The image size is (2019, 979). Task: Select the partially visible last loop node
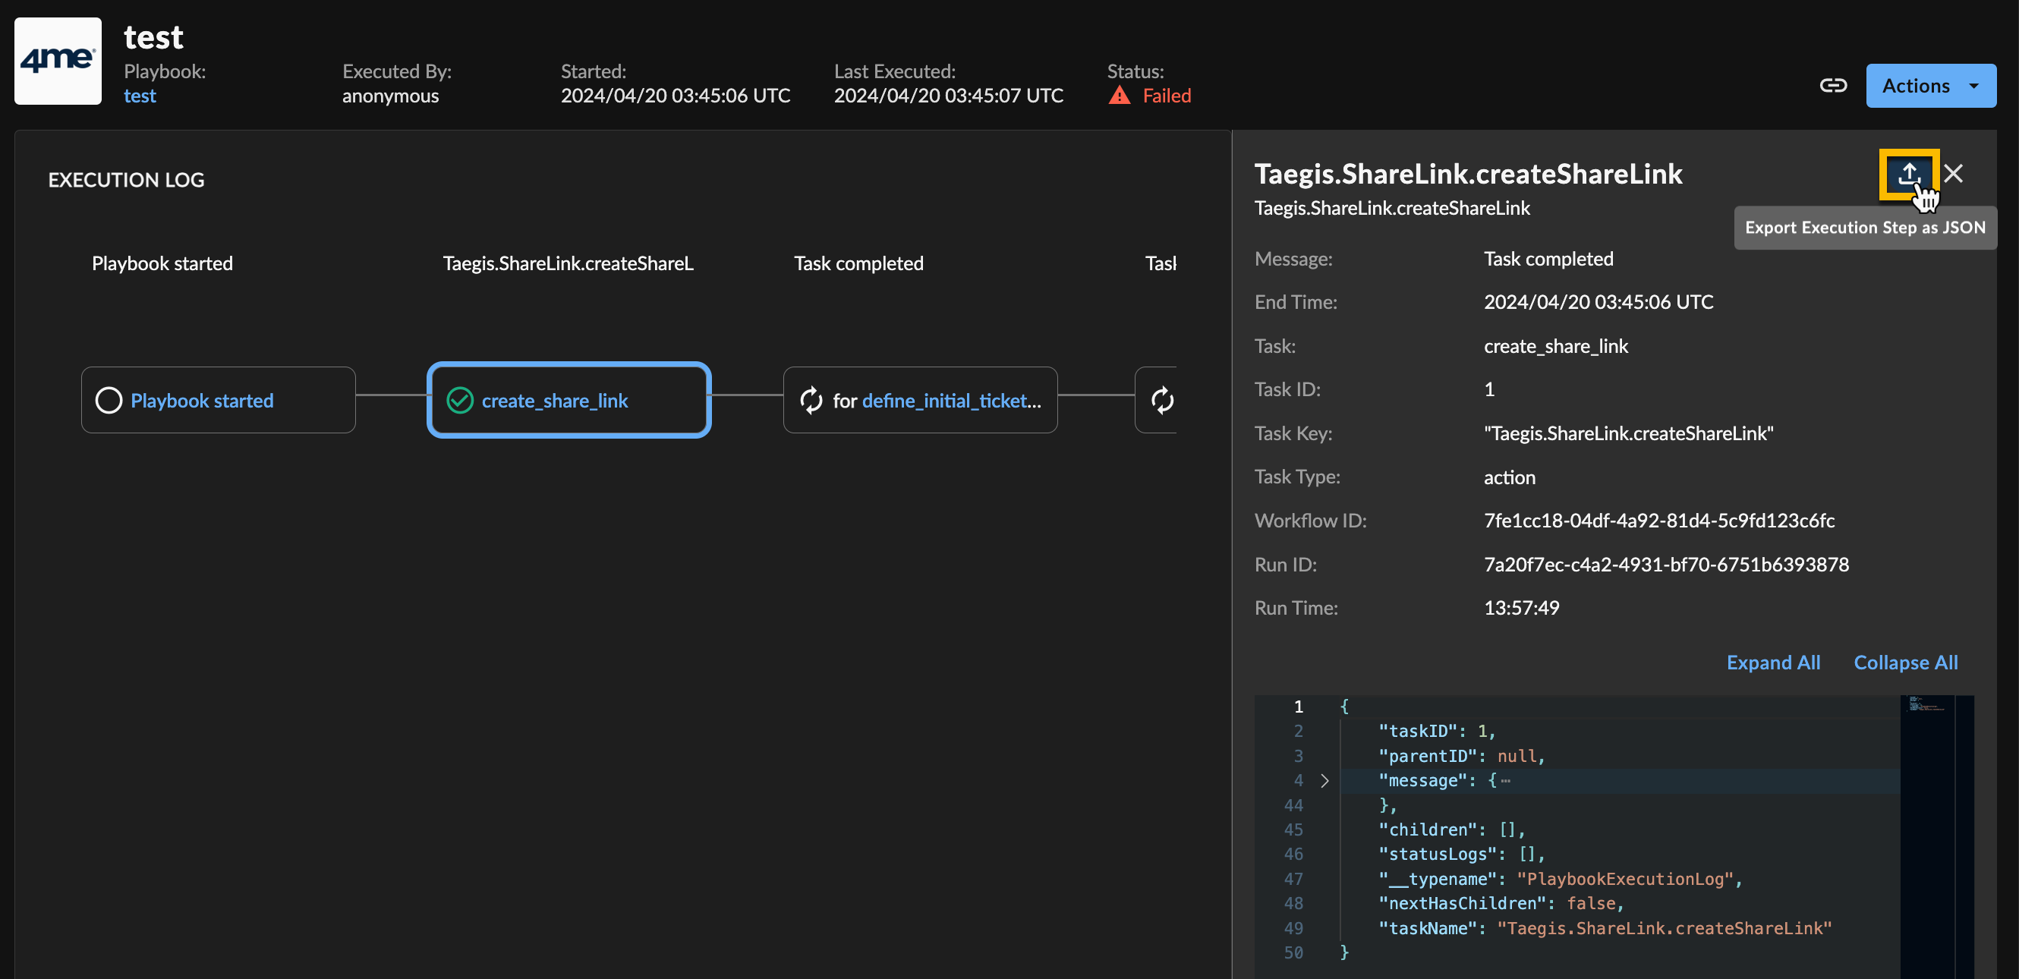[x=1156, y=401]
